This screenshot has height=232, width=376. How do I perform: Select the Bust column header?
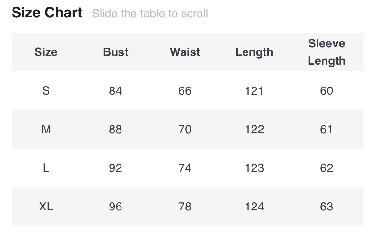[x=116, y=52]
